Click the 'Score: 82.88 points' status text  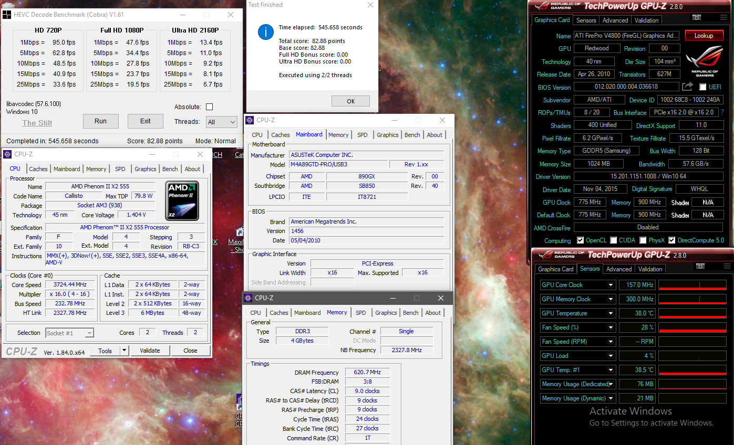(x=155, y=141)
